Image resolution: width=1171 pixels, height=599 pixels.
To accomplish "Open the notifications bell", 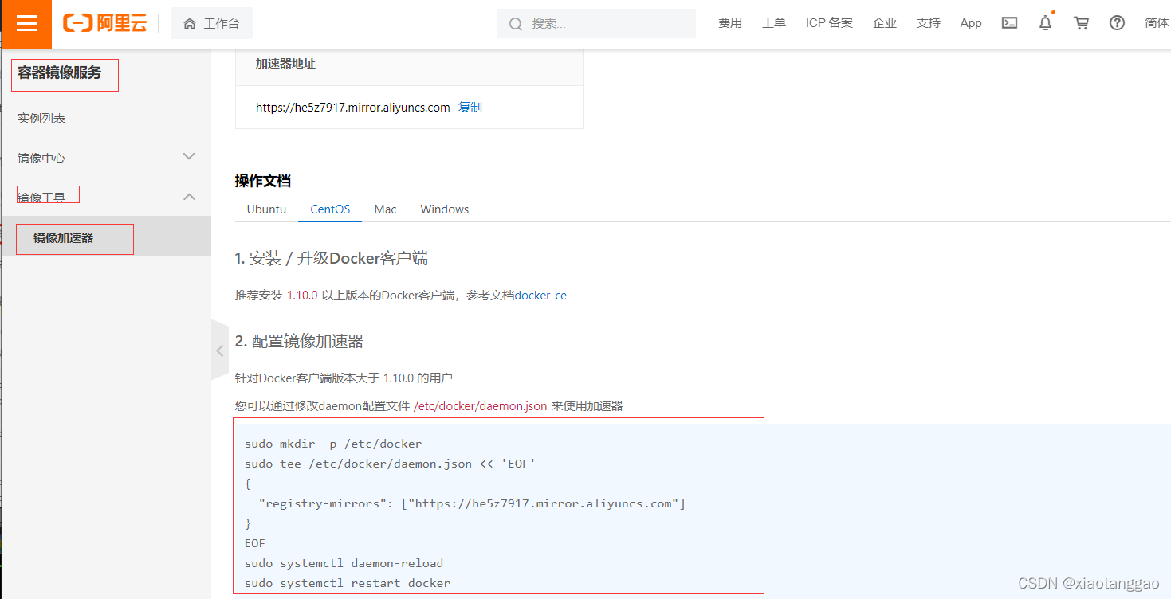I will (x=1045, y=23).
